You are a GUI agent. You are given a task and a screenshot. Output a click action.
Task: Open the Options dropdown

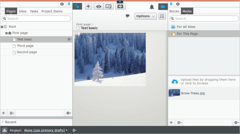pos(145,16)
